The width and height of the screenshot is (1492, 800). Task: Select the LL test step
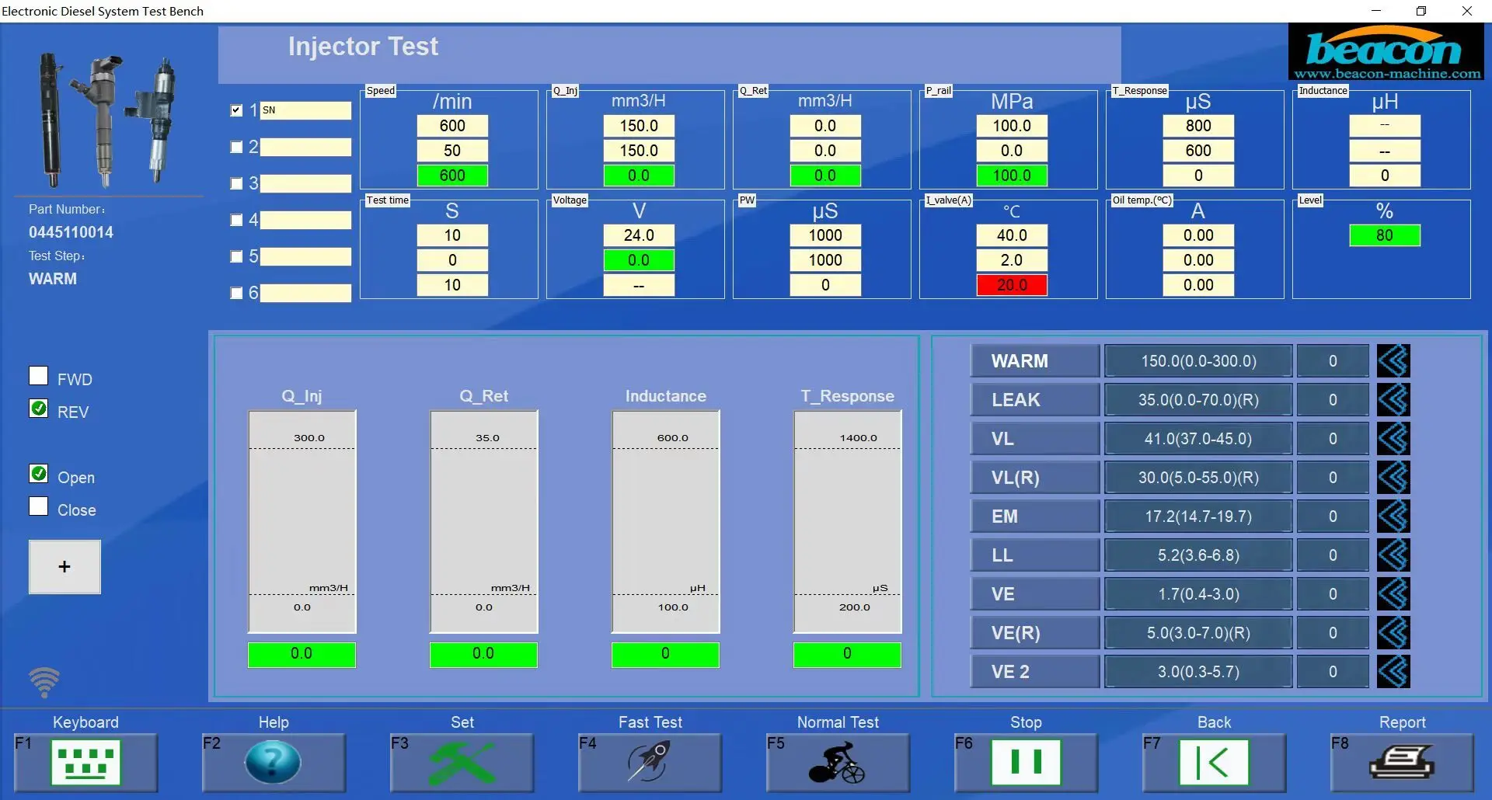click(1035, 555)
